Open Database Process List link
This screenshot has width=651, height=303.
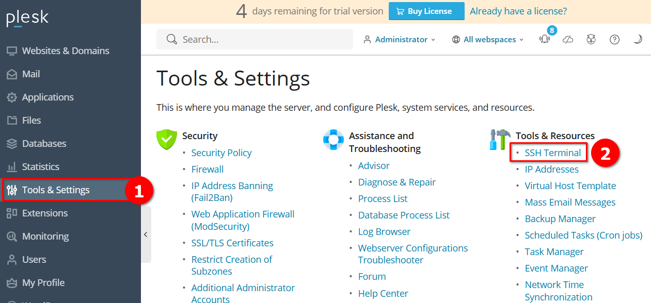(404, 215)
